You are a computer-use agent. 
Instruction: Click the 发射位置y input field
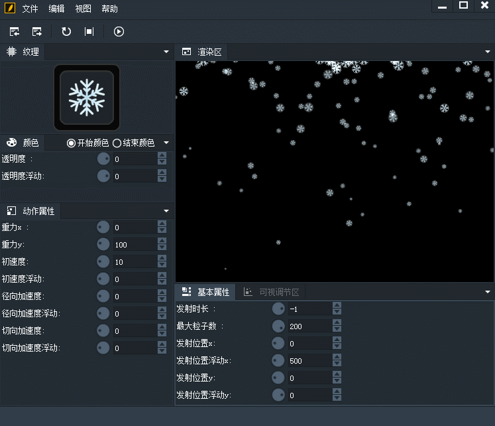click(310, 378)
